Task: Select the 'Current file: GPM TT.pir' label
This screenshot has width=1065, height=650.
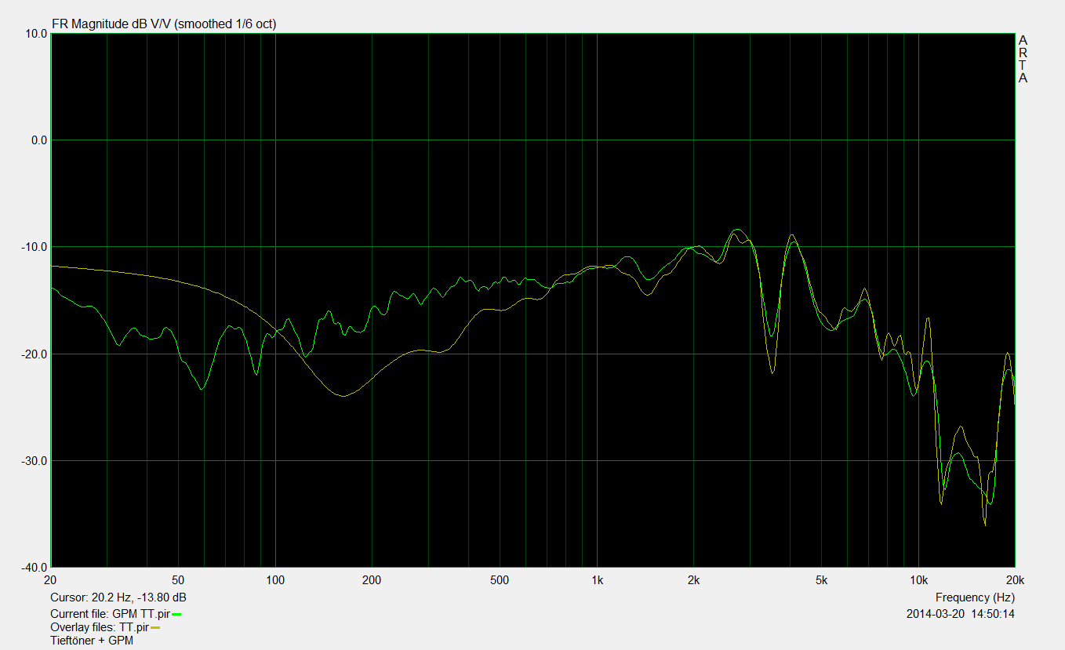Action: [x=110, y=614]
